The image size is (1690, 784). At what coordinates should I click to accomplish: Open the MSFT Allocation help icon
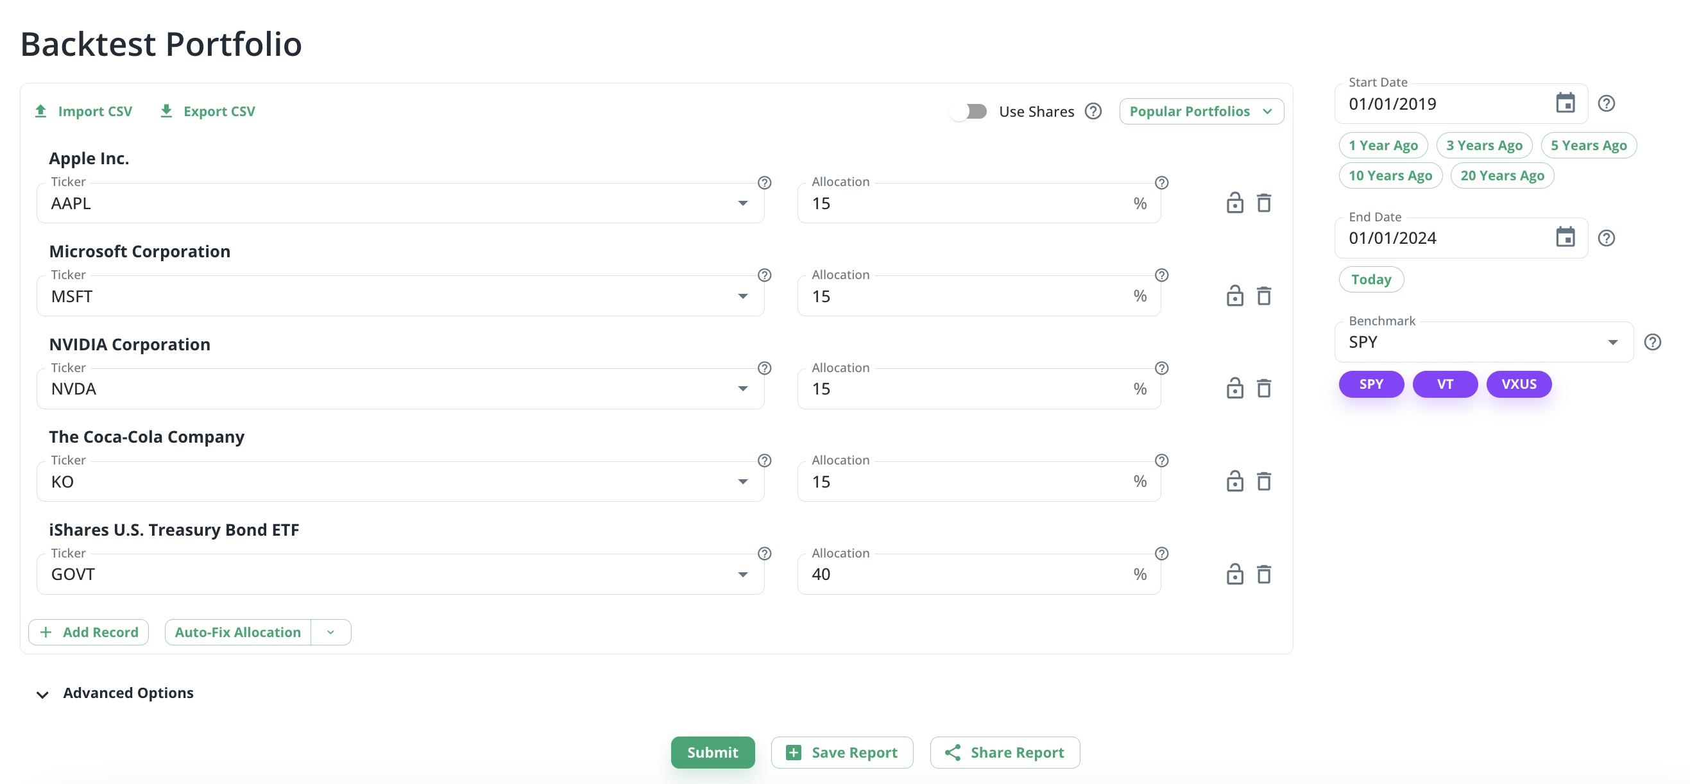click(1161, 275)
